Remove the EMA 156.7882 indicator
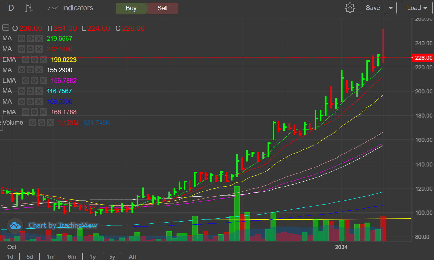The height and width of the screenshot is (260, 434). pyautogui.click(x=43, y=80)
